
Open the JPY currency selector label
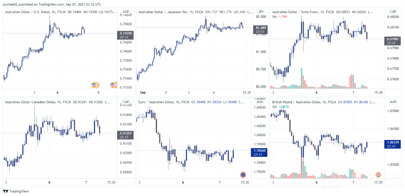pos(260,12)
